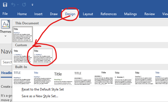
Task: Pick Built-In style set with uppercase HEADING 1, gray TITLE
Action: (83, 78)
